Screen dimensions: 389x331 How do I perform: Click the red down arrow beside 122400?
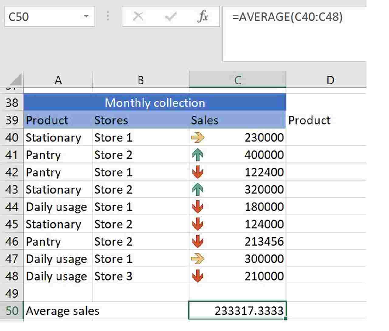coord(198,172)
